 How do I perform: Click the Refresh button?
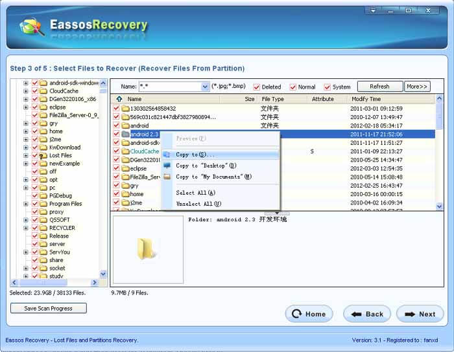(379, 86)
